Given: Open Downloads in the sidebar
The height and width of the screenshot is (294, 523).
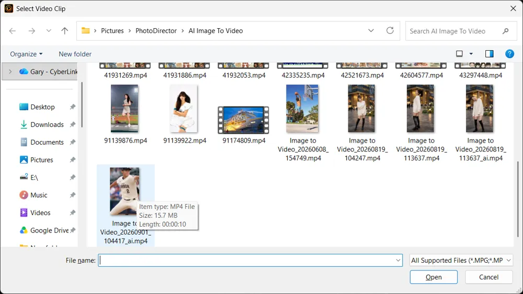Looking at the screenshot, I should click(47, 124).
